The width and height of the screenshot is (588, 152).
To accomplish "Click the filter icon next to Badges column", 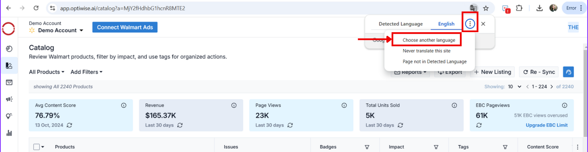I will pyautogui.click(x=367, y=147).
